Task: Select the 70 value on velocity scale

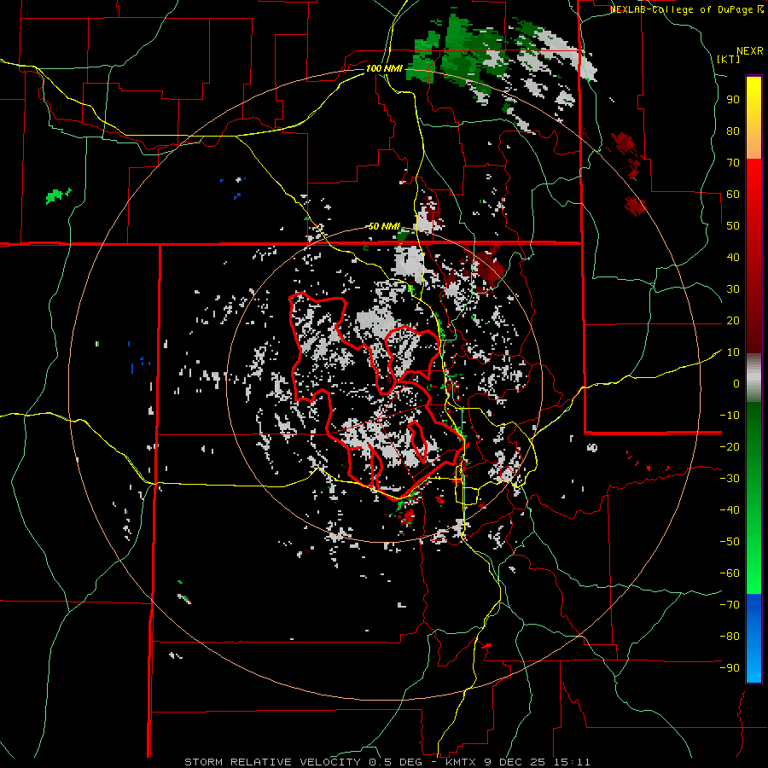Action: click(x=733, y=163)
